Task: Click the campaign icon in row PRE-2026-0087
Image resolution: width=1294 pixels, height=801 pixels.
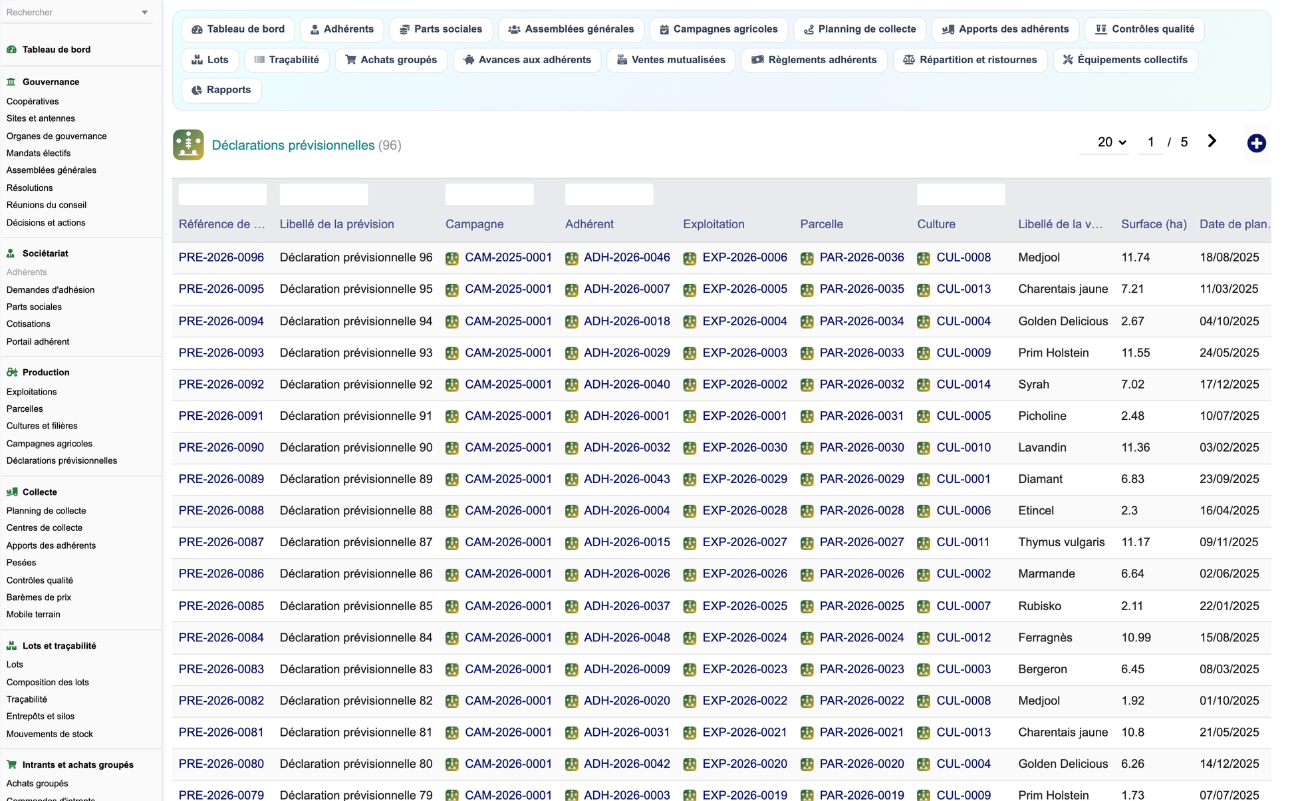Action: click(x=452, y=543)
